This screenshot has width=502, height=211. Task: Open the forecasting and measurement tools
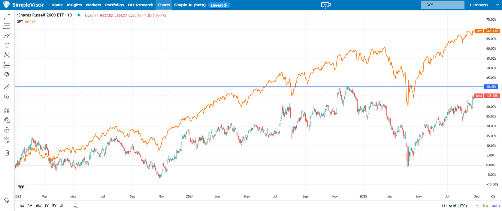(x=7, y=65)
